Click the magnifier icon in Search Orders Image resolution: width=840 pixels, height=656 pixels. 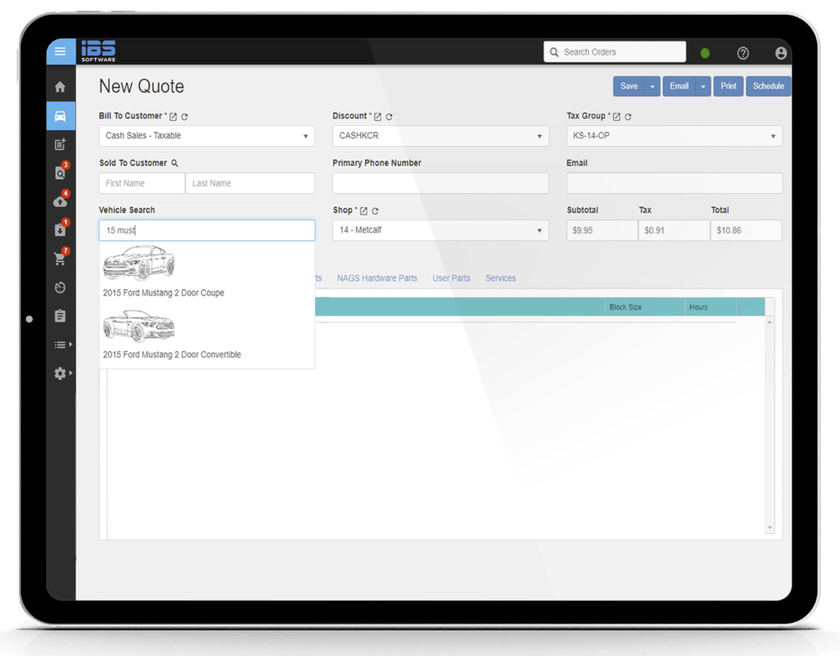point(554,52)
